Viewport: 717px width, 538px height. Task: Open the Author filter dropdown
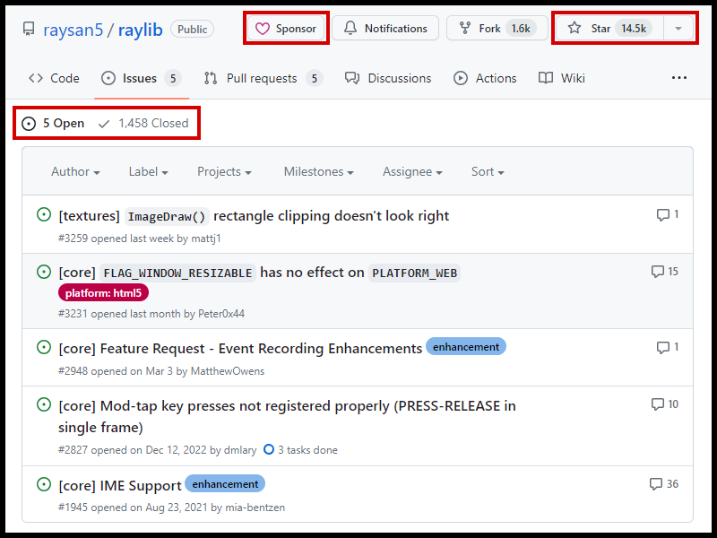75,171
